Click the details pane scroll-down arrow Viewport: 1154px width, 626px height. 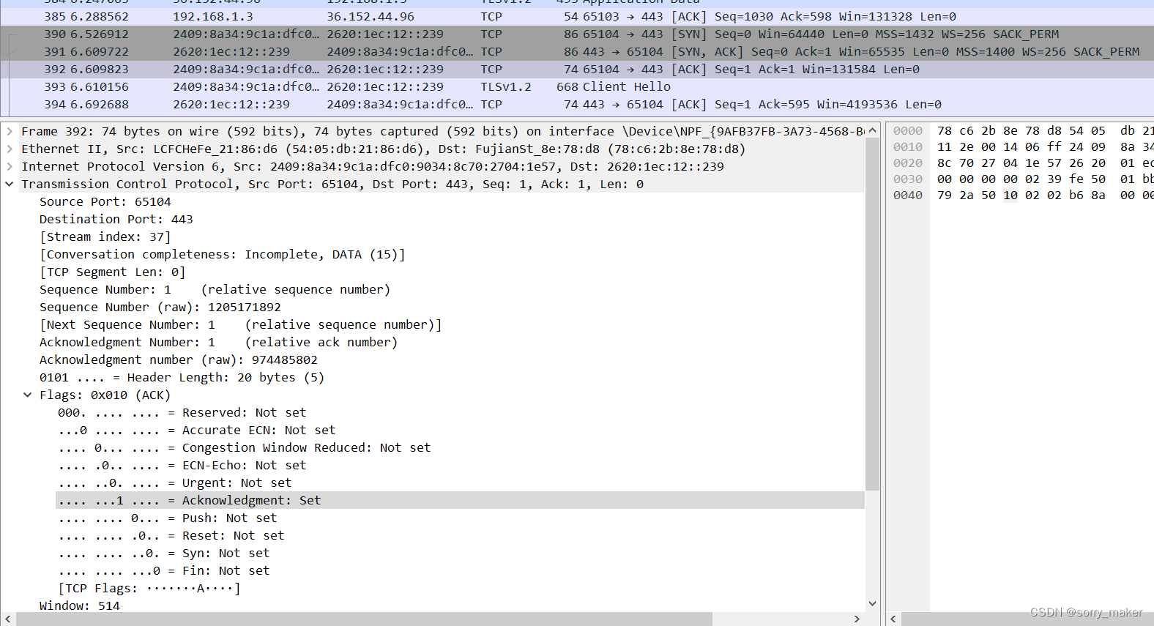point(872,603)
